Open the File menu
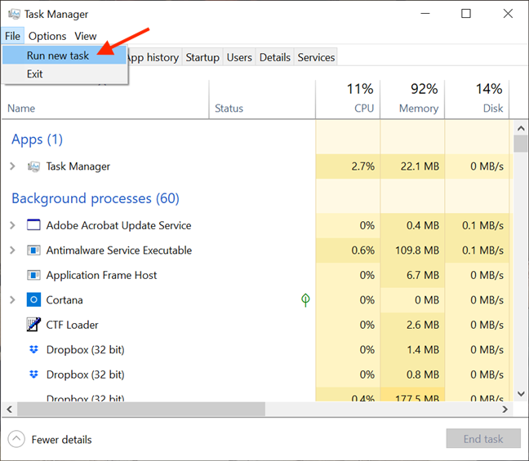 click(12, 36)
